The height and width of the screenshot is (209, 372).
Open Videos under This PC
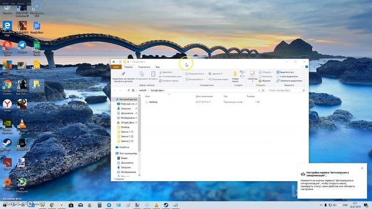pyautogui.click(x=123, y=158)
